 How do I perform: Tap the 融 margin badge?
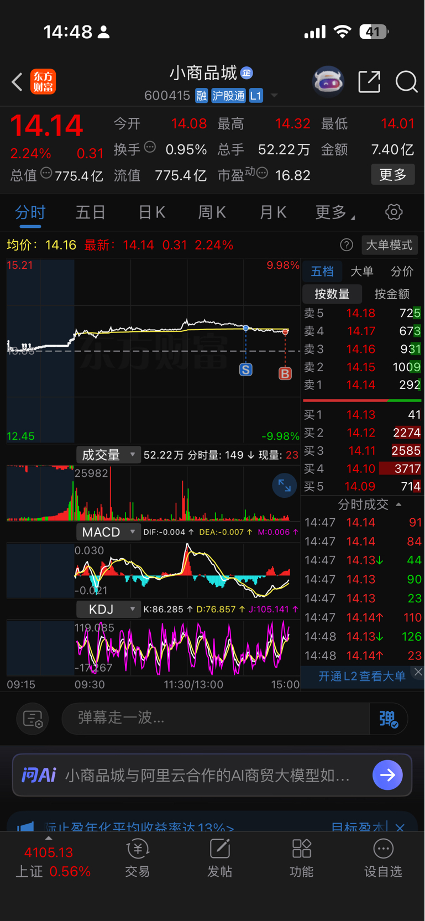[201, 96]
